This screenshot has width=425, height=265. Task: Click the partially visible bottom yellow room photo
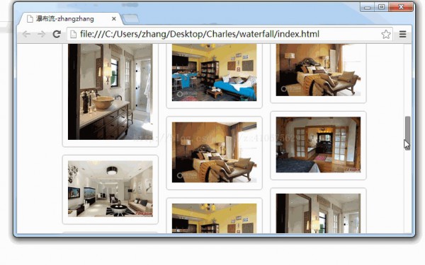(x=214, y=218)
